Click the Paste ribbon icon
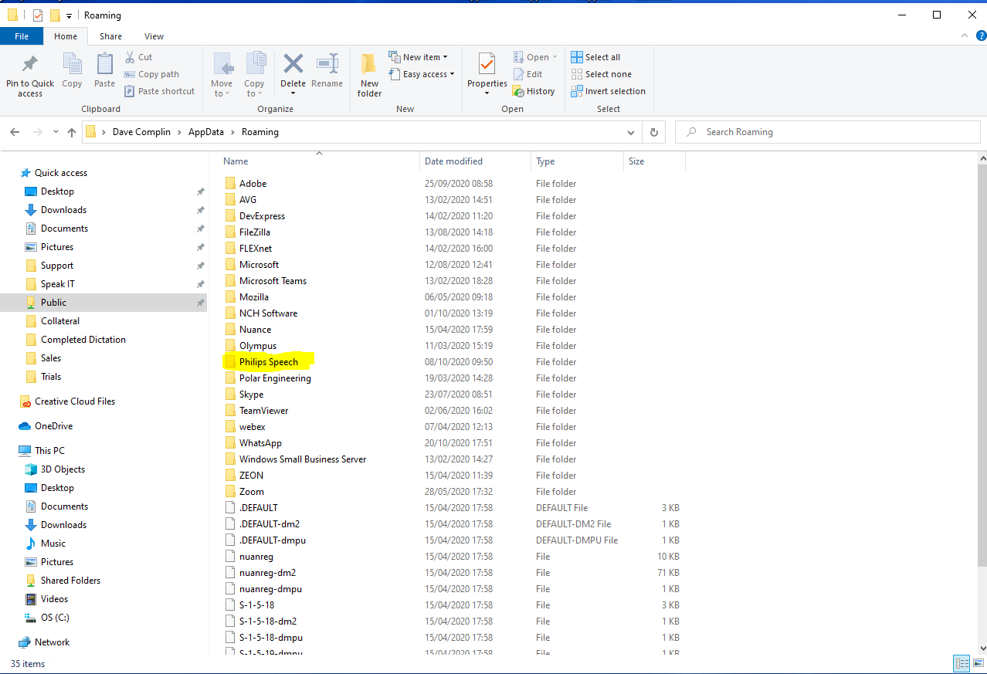The height and width of the screenshot is (674, 987). point(104,71)
